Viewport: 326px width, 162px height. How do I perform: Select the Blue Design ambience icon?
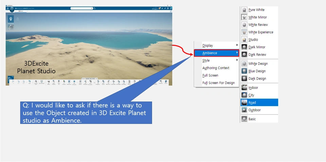coord(244,71)
